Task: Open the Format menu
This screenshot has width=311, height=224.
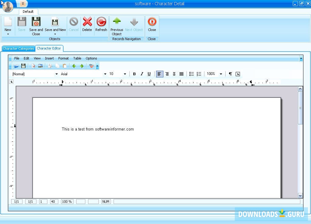Action: tap(63, 58)
